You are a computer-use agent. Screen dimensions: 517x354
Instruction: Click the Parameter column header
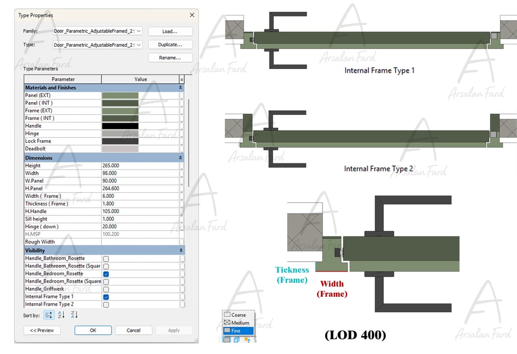click(x=63, y=79)
